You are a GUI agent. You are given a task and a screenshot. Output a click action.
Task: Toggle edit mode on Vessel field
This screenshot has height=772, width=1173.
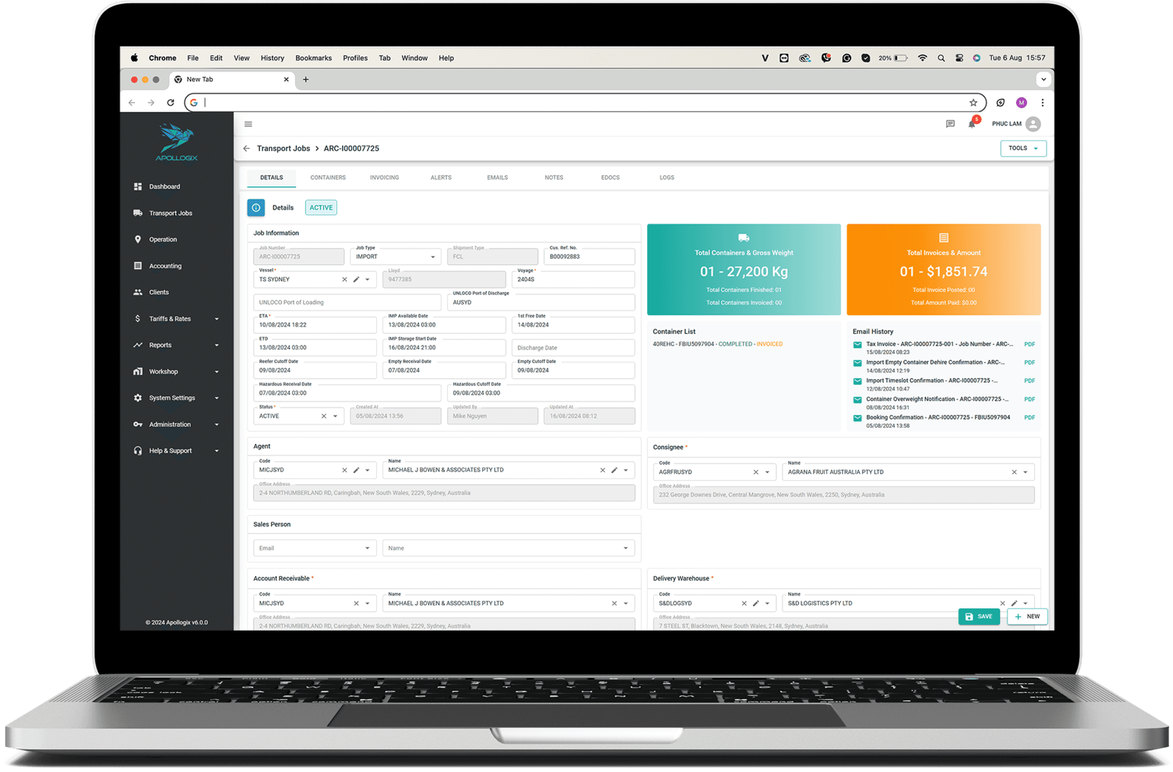355,279
